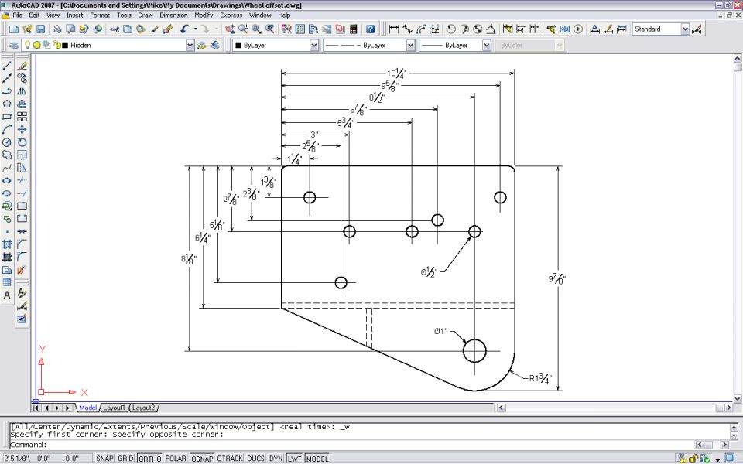Toggle the layer lightbulb on/off icon
The image size is (743, 464).
28,45
